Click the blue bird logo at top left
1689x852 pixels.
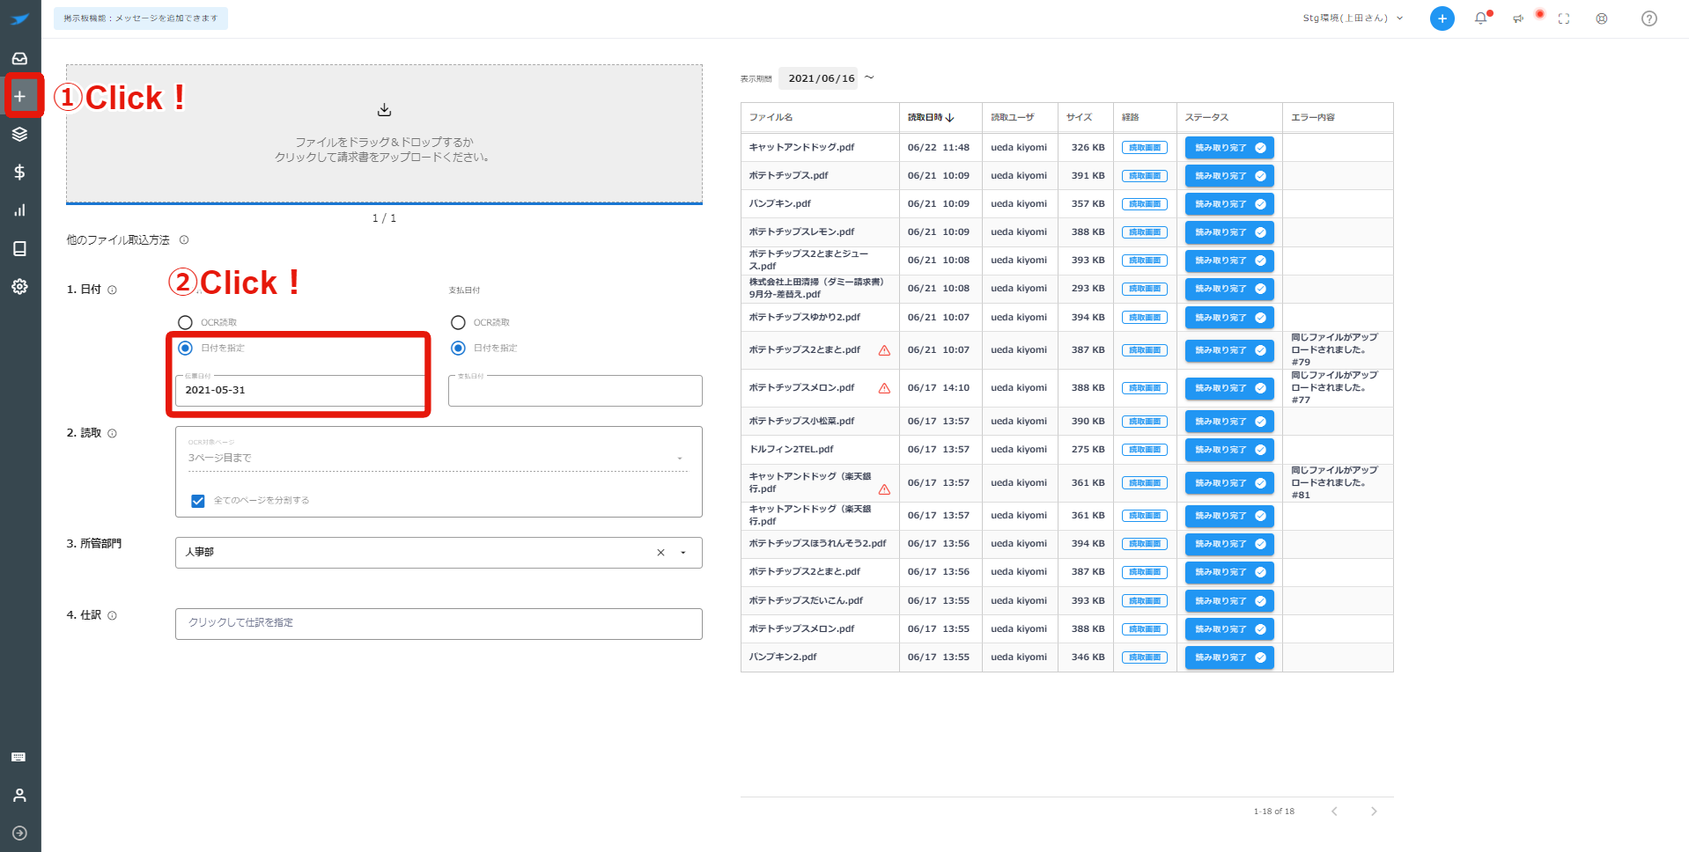click(20, 18)
